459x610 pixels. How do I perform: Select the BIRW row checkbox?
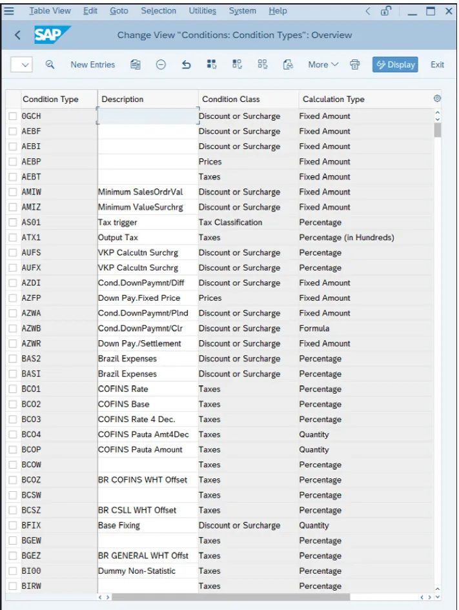[x=13, y=586]
